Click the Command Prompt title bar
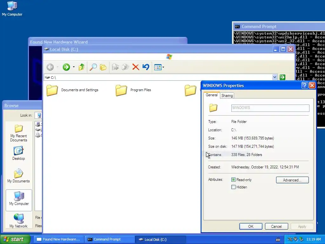Image resolution: width=325 pixels, height=244 pixels. [279, 27]
